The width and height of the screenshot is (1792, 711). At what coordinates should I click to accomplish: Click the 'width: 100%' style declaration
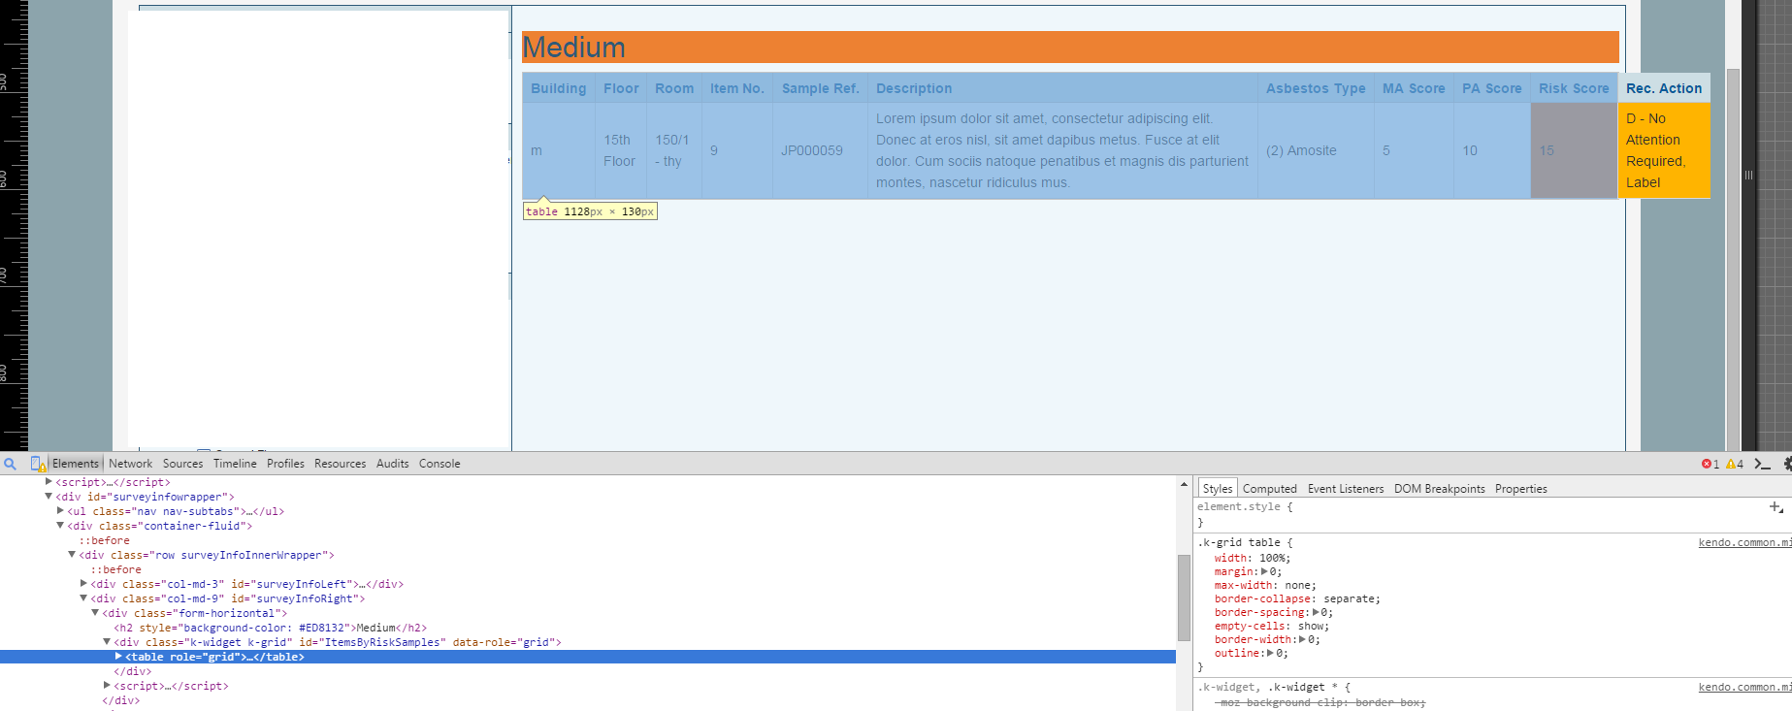pyautogui.click(x=1253, y=559)
